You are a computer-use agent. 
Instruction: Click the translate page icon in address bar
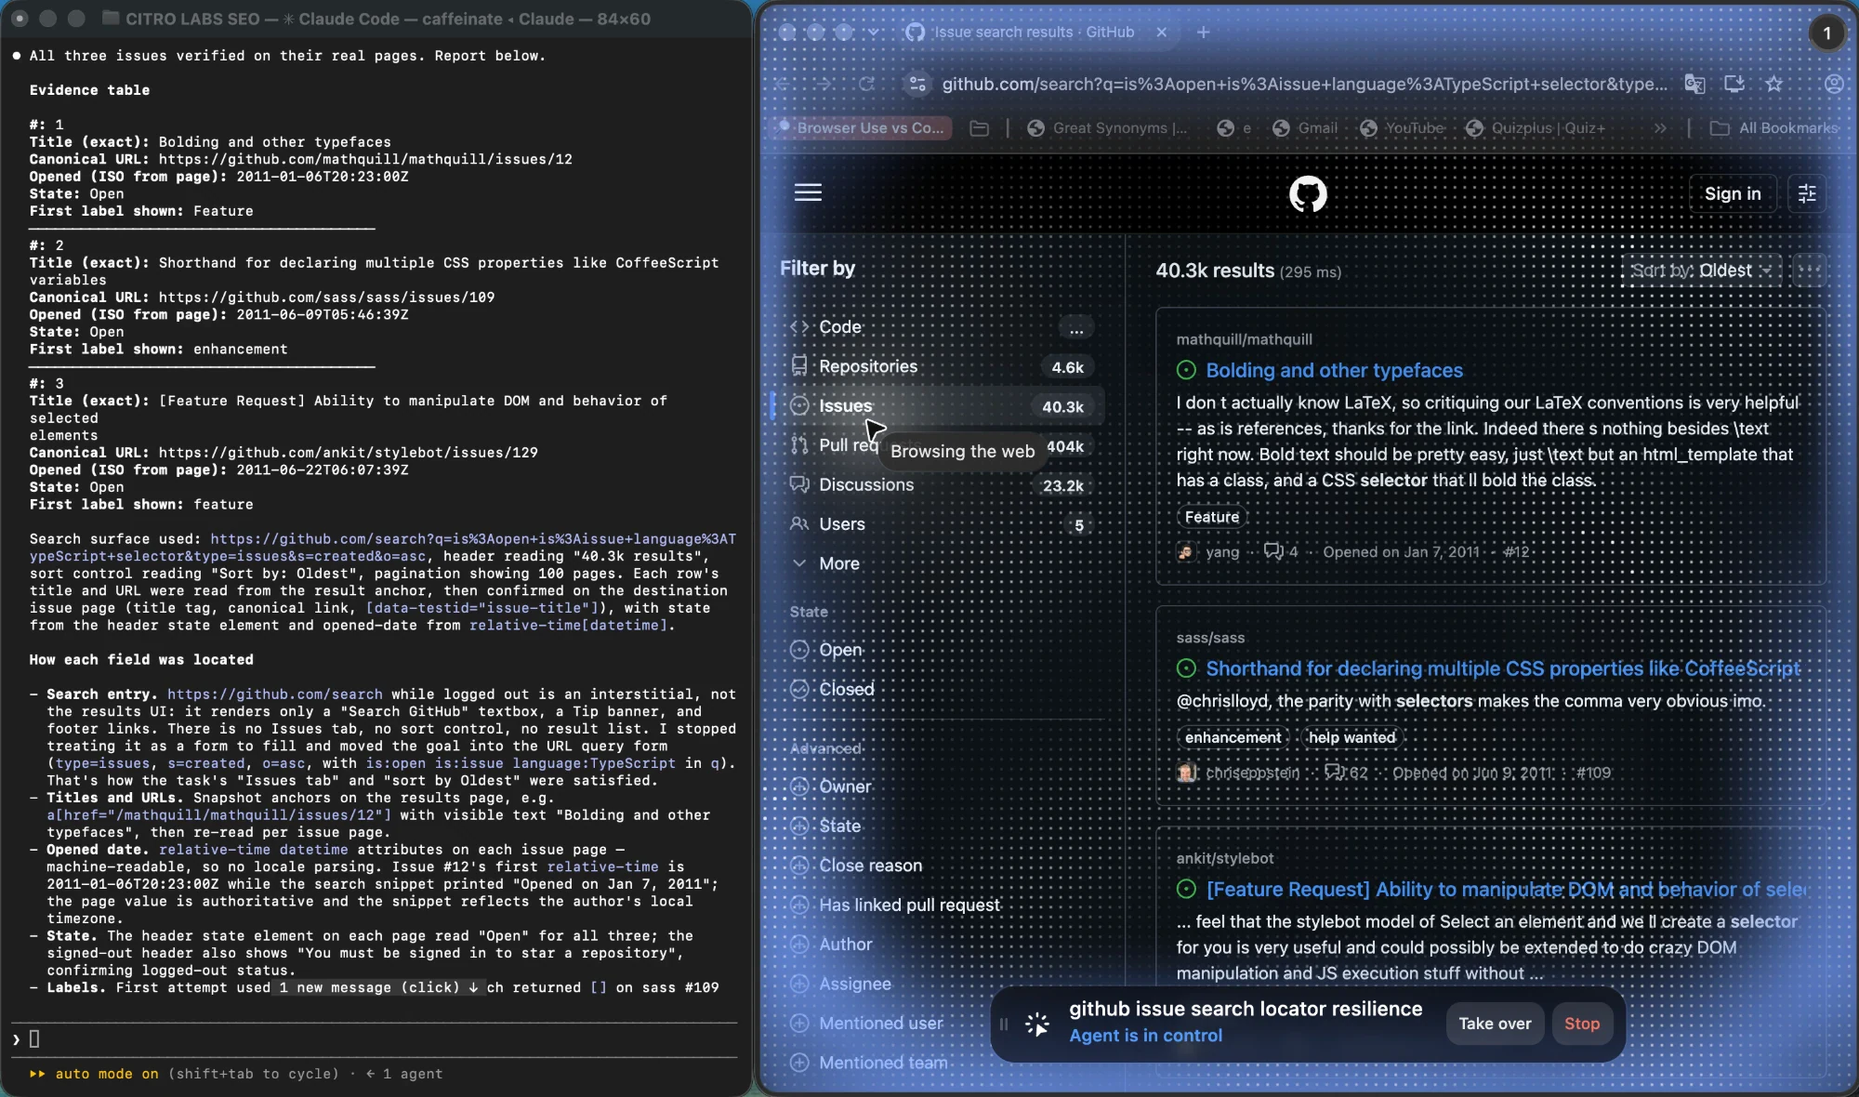click(x=1694, y=84)
